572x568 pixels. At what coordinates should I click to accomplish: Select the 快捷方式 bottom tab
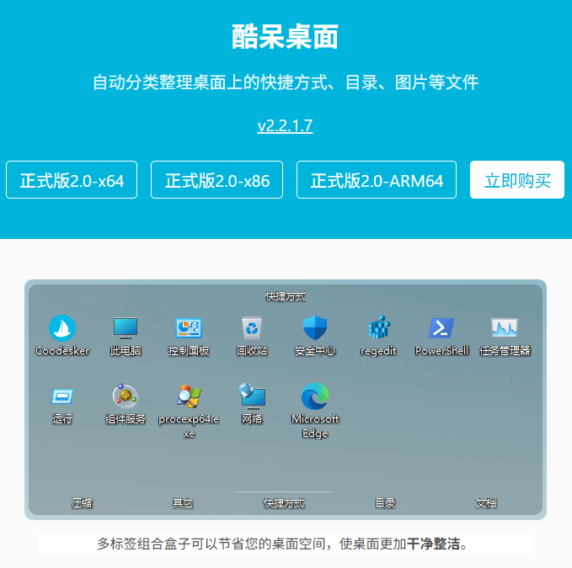pyautogui.click(x=284, y=503)
